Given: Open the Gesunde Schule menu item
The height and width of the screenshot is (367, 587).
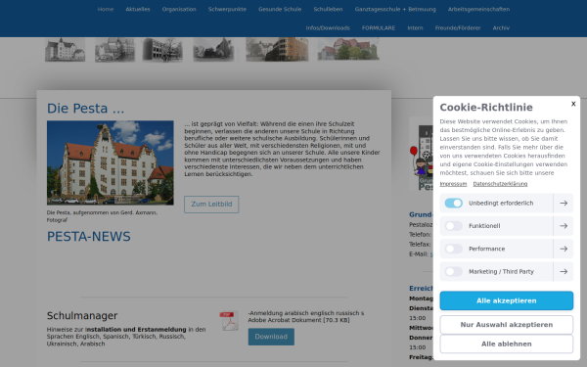Looking at the screenshot, I should [x=280, y=10].
